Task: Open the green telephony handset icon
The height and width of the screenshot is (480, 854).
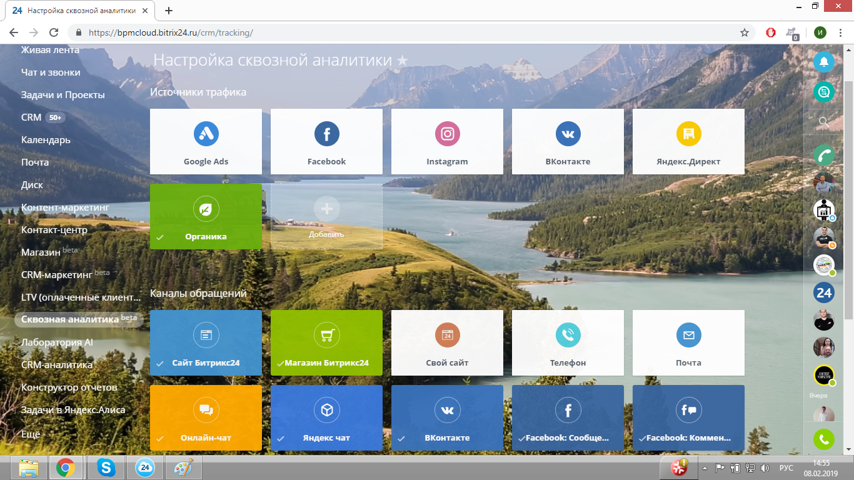Action: pos(824,155)
